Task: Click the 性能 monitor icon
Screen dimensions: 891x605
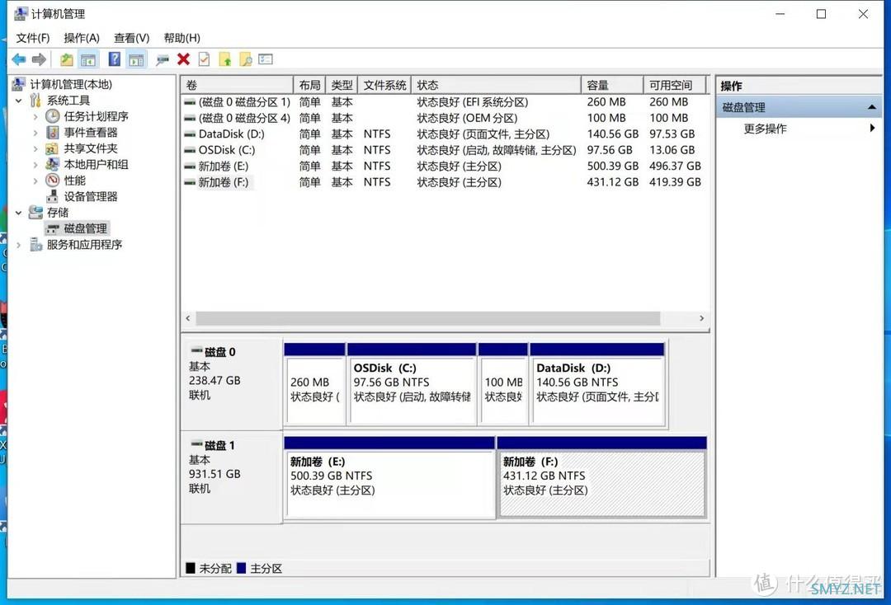Action: point(52,181)
